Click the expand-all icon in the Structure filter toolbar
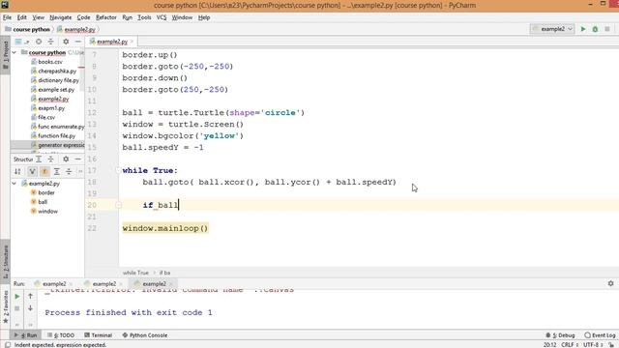 point(57,171)
